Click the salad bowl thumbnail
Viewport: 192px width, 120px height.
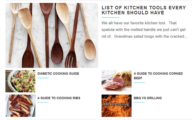[20, 81]
